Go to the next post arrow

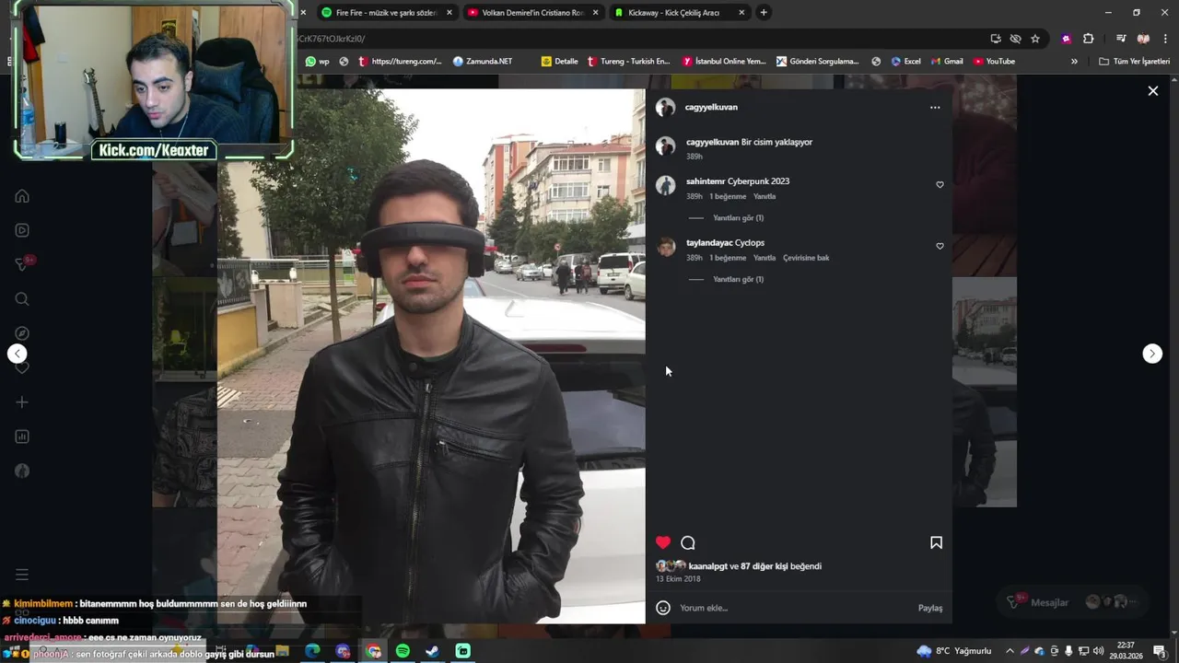click(1152, 354)
